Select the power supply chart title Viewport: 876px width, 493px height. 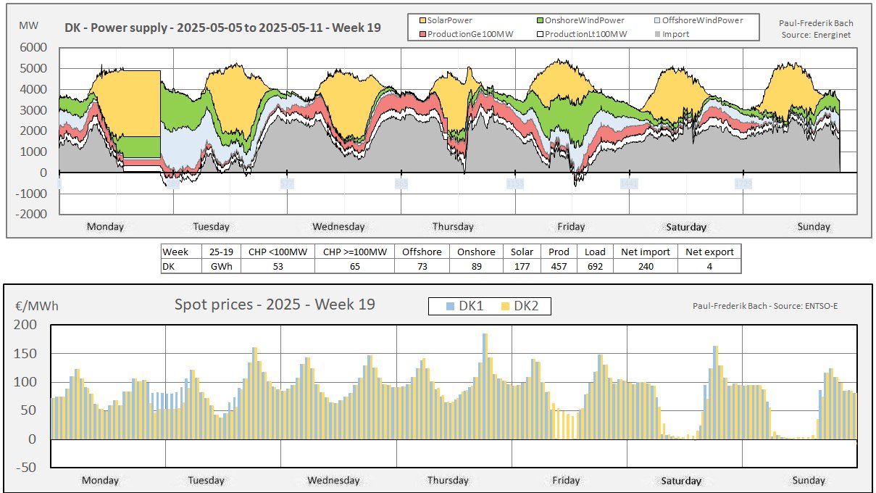coord(223,28)
